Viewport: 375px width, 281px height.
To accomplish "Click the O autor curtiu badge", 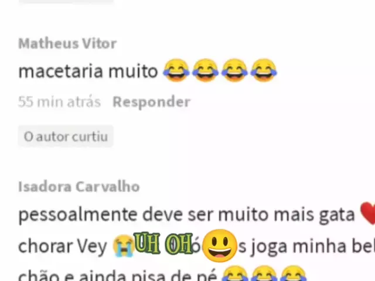I will tap(66, 136).
